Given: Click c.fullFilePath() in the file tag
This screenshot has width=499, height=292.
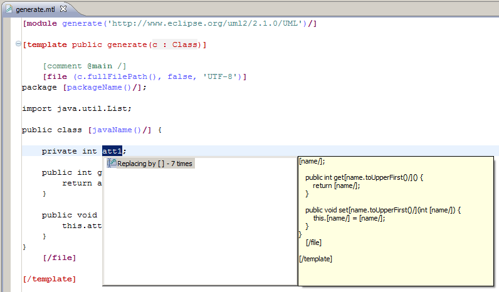Looking at the screenshot, I should point(117,76).
